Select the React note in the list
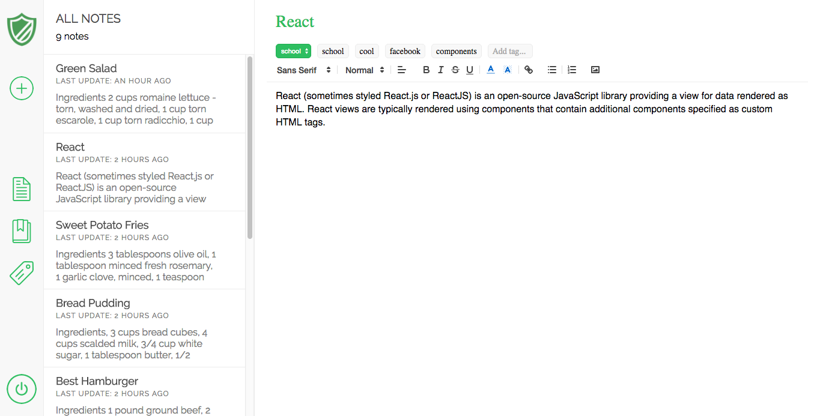 144,172
